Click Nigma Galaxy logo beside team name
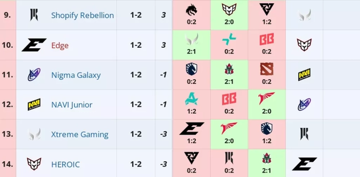This screenshot has width=360, height=177. click(34, 75)
